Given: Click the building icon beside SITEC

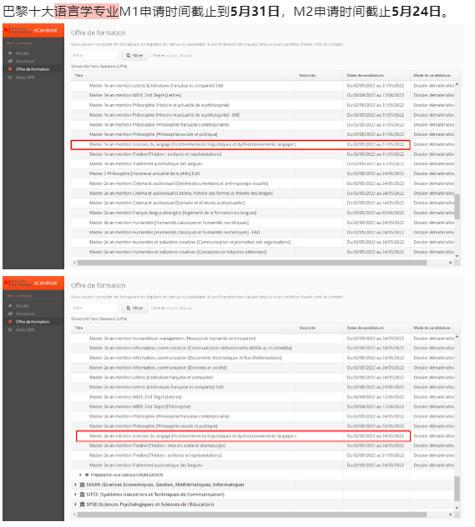Looking at the screenshot, I should (82, 494).
